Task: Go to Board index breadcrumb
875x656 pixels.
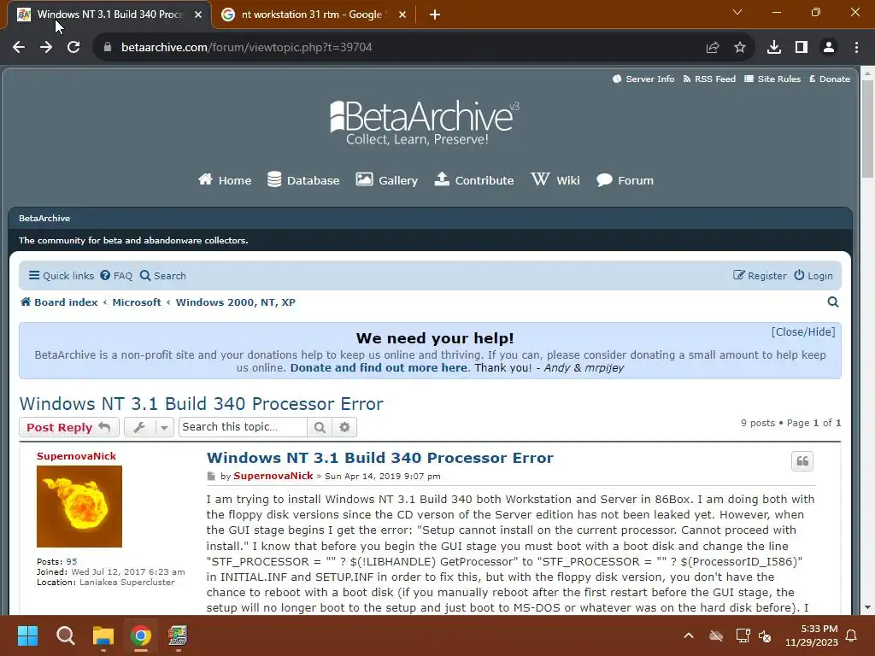Action: (59, 302)
